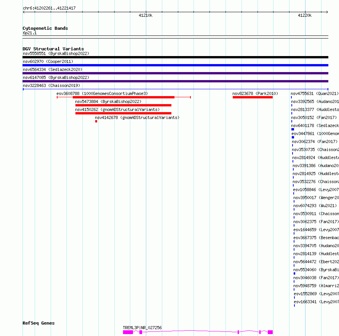
Task: Click the nsv5558551 black variant bar
Action: click(175, 57)
